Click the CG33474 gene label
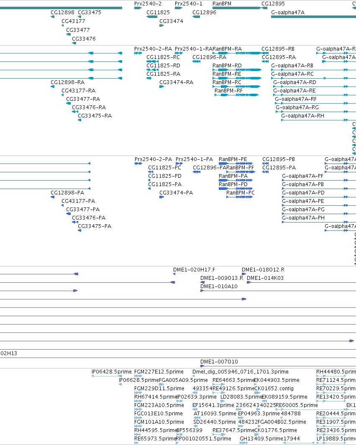The width and height of the screenshot is (356, 445). [x=171, y=21]
